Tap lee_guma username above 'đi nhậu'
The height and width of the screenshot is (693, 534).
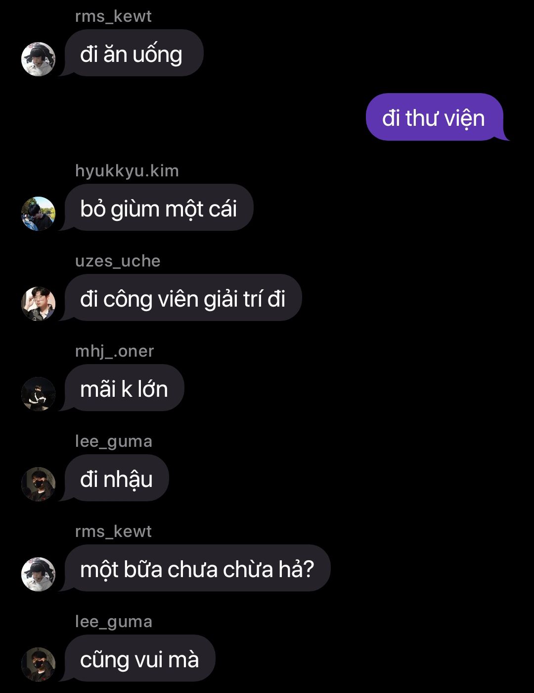(114, 441)
